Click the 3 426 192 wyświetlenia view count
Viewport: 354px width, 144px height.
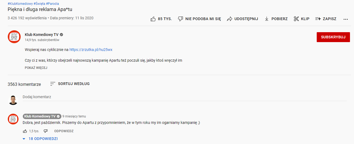click(27, 18)
